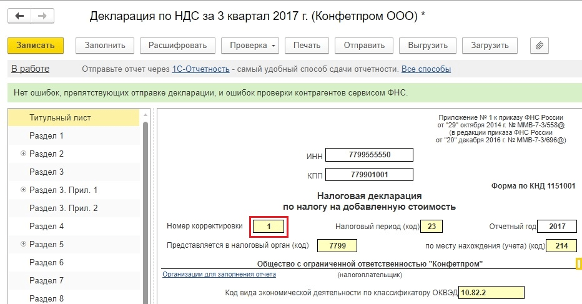Select Раздел 8 in the section list
This screenshot has width=582, height=304.
[74, 298]
